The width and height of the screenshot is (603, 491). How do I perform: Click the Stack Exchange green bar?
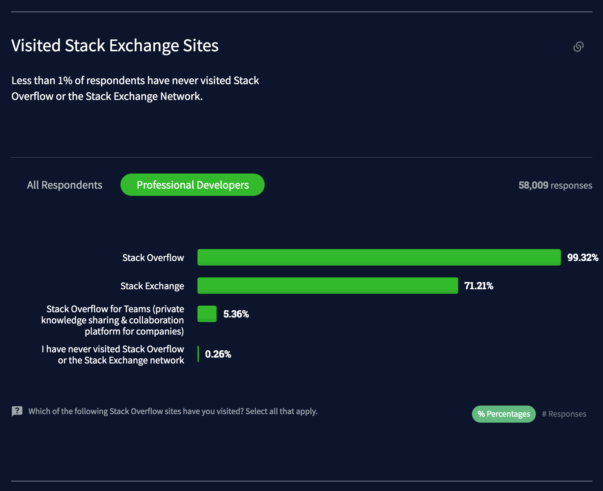tap(328, 286)
